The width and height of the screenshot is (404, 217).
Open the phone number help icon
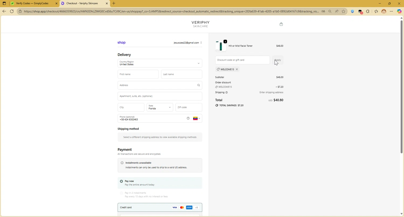click(188, 118)
